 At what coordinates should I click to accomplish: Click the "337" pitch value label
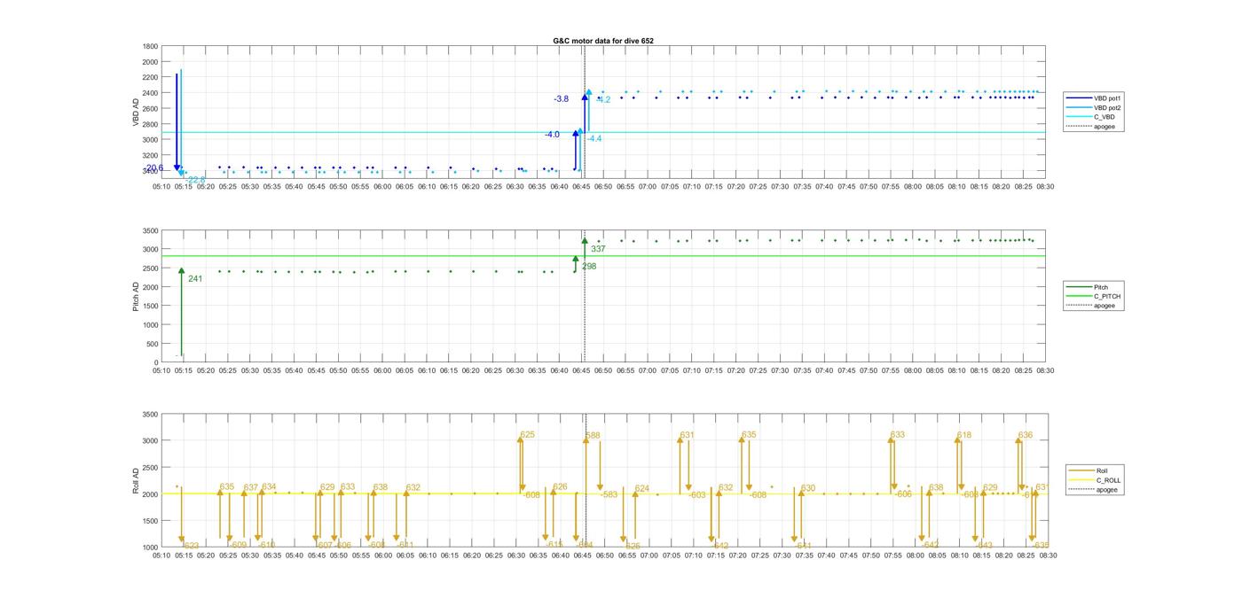click(x=598, y=250)
